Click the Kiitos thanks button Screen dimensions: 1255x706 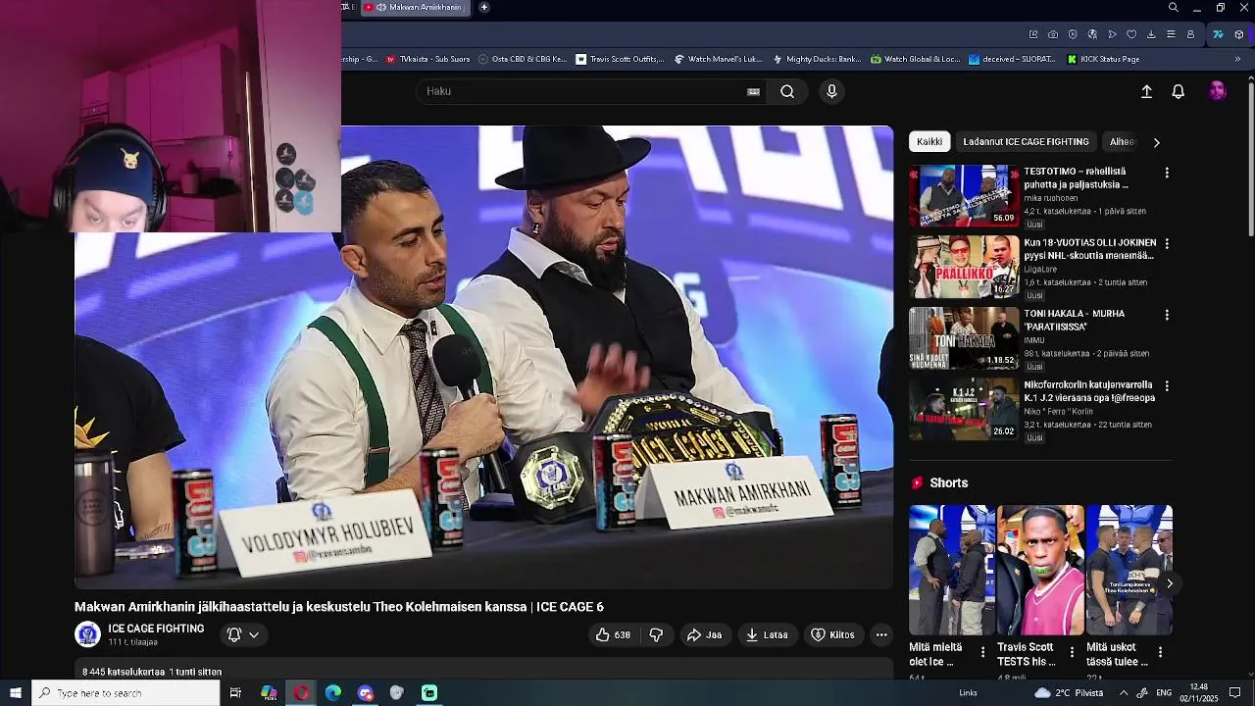coord(832,634)
